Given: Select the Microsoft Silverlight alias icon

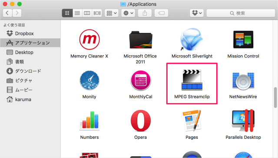Looking at the screenshot, I should (x=192, y=39).
